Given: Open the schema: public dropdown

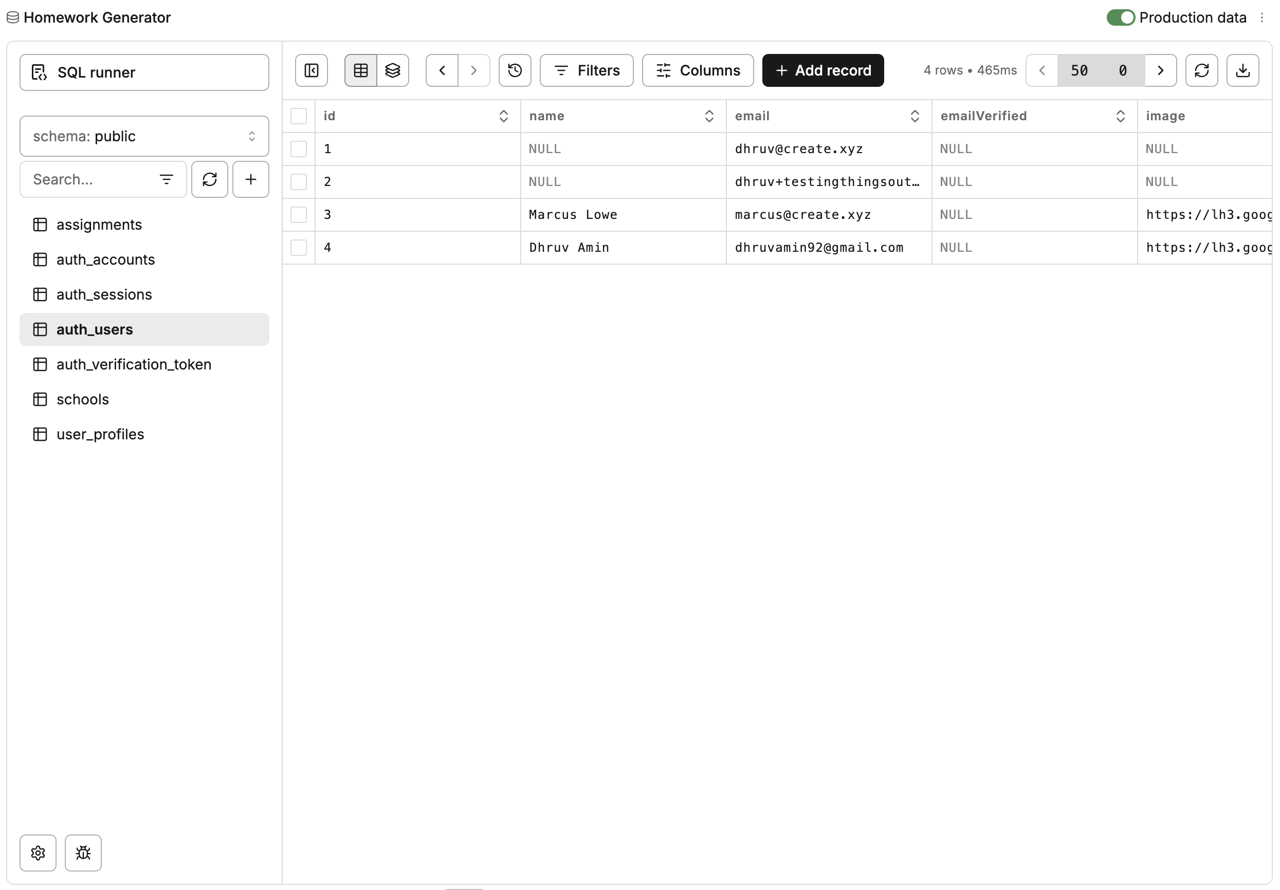Looking at the screenshot, I should pos(144,136).
